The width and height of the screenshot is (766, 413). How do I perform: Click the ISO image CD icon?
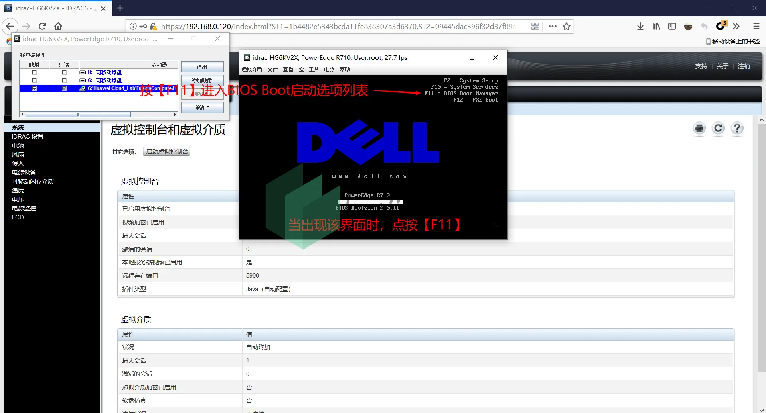83,88
